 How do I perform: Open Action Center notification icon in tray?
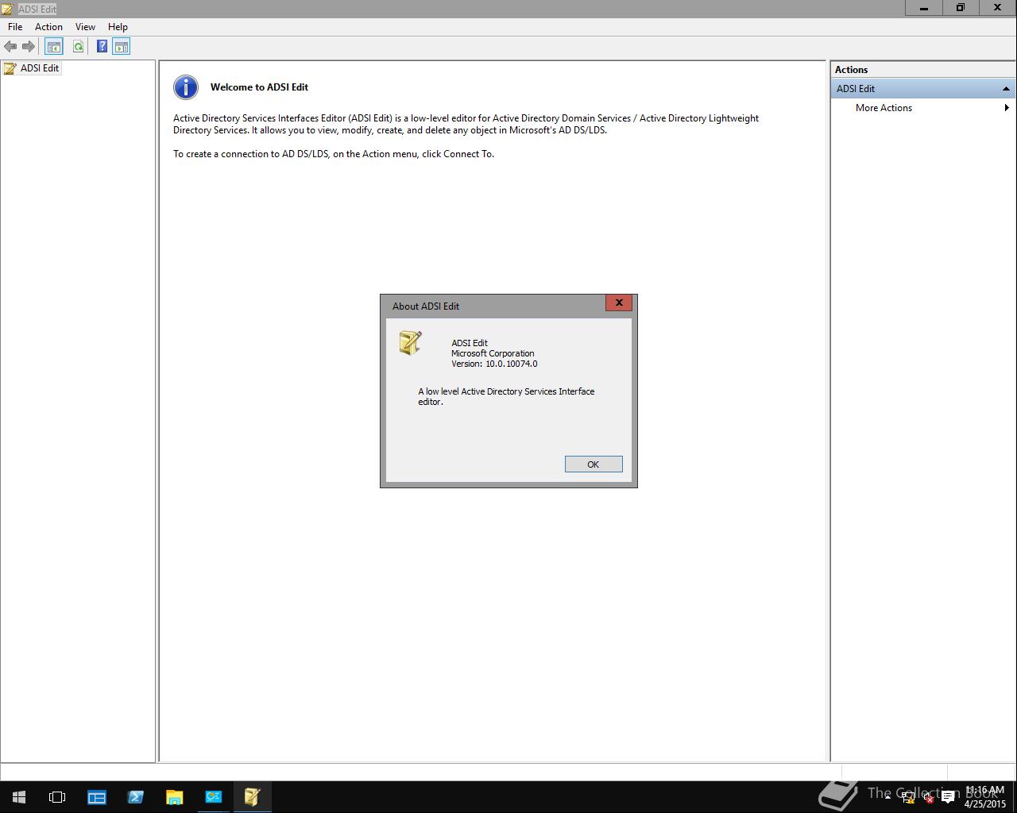[948, 798]
